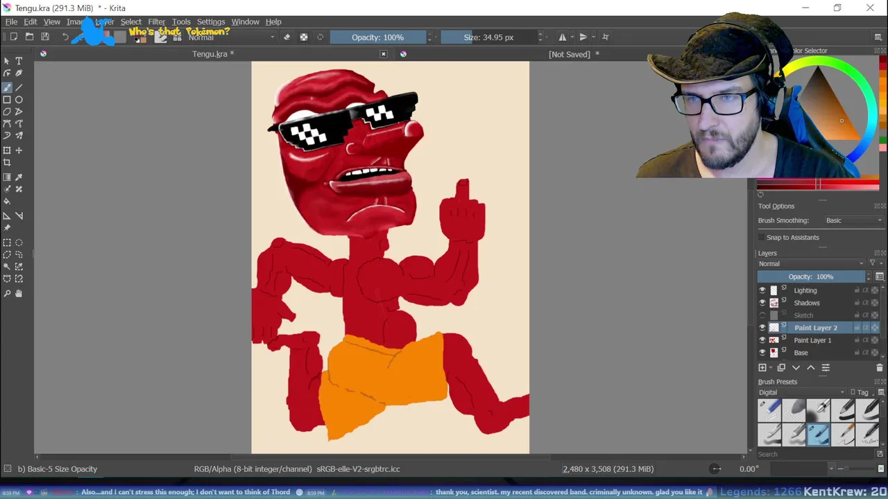The image size is (888, 499).
Task: Select the Pan hand tool
Action: pyautogui.click(x=19, y=293)
